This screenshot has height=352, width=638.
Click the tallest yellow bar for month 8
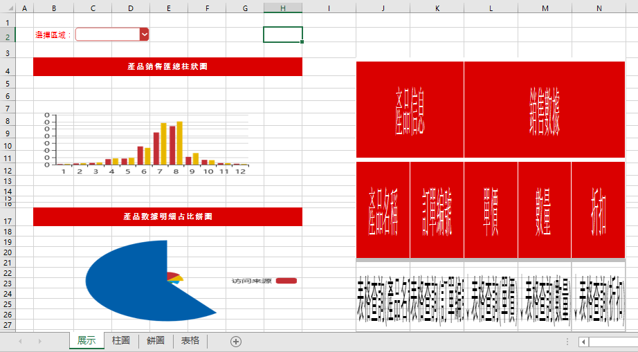180,142
